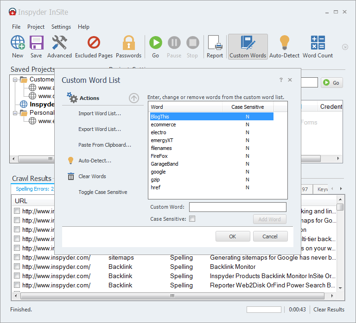Check third crawl result row checkbox
The height and width of the screenshot is (323, 356).
point(17,230)
